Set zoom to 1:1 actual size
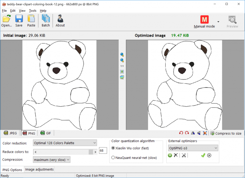 click(122, 66)
